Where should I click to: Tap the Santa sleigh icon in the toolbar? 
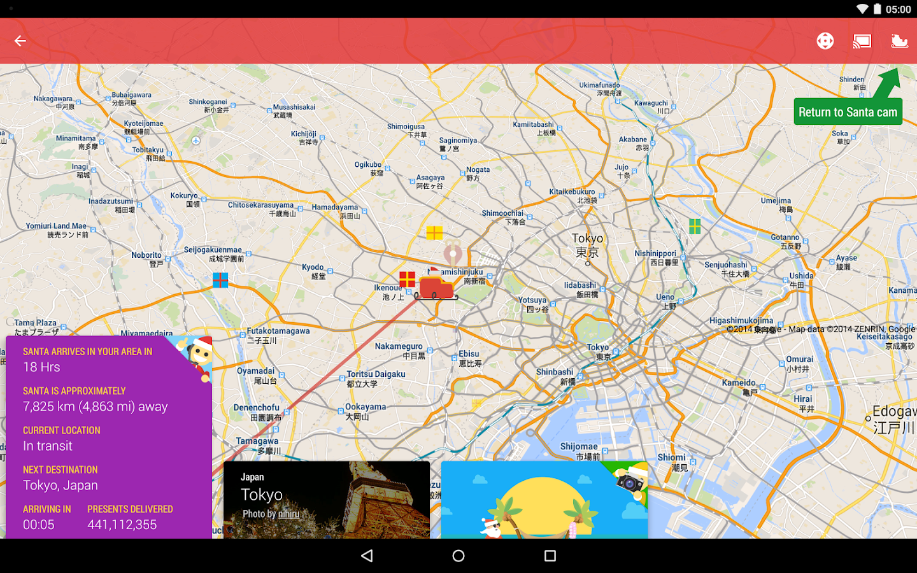point(899,40)
